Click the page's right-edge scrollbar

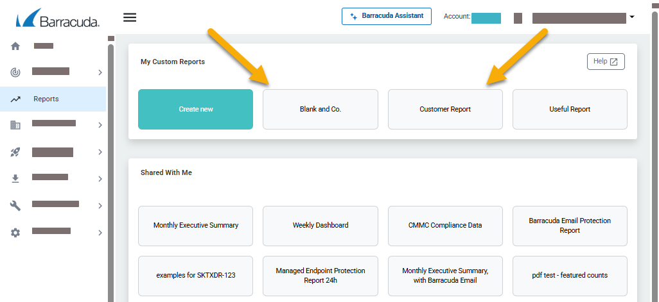[x=655, y=155]
